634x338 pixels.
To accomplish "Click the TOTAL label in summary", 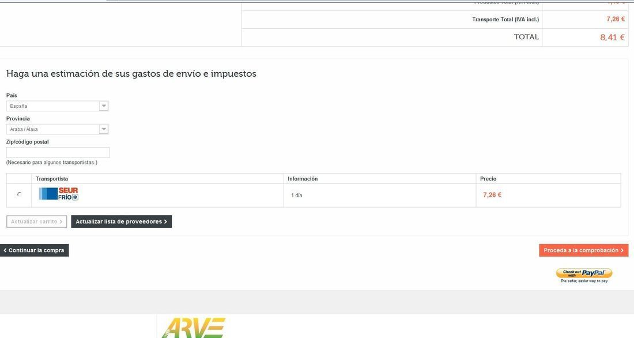I will 526,37.
